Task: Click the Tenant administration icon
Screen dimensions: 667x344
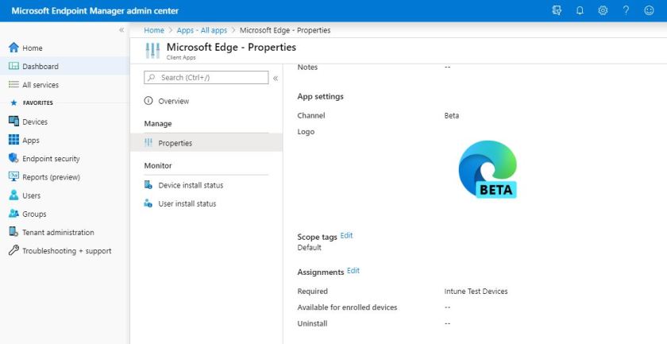Action: (13, 233)
